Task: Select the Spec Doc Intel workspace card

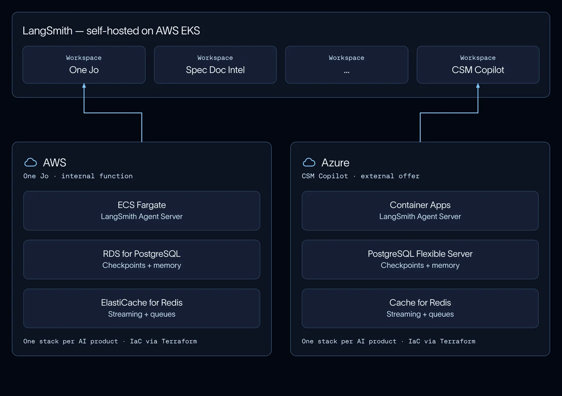Action: point(215,65)
